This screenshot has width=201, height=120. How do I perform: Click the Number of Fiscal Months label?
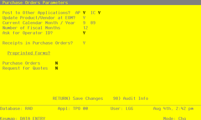pyautogui.click(x=31, y=28)
